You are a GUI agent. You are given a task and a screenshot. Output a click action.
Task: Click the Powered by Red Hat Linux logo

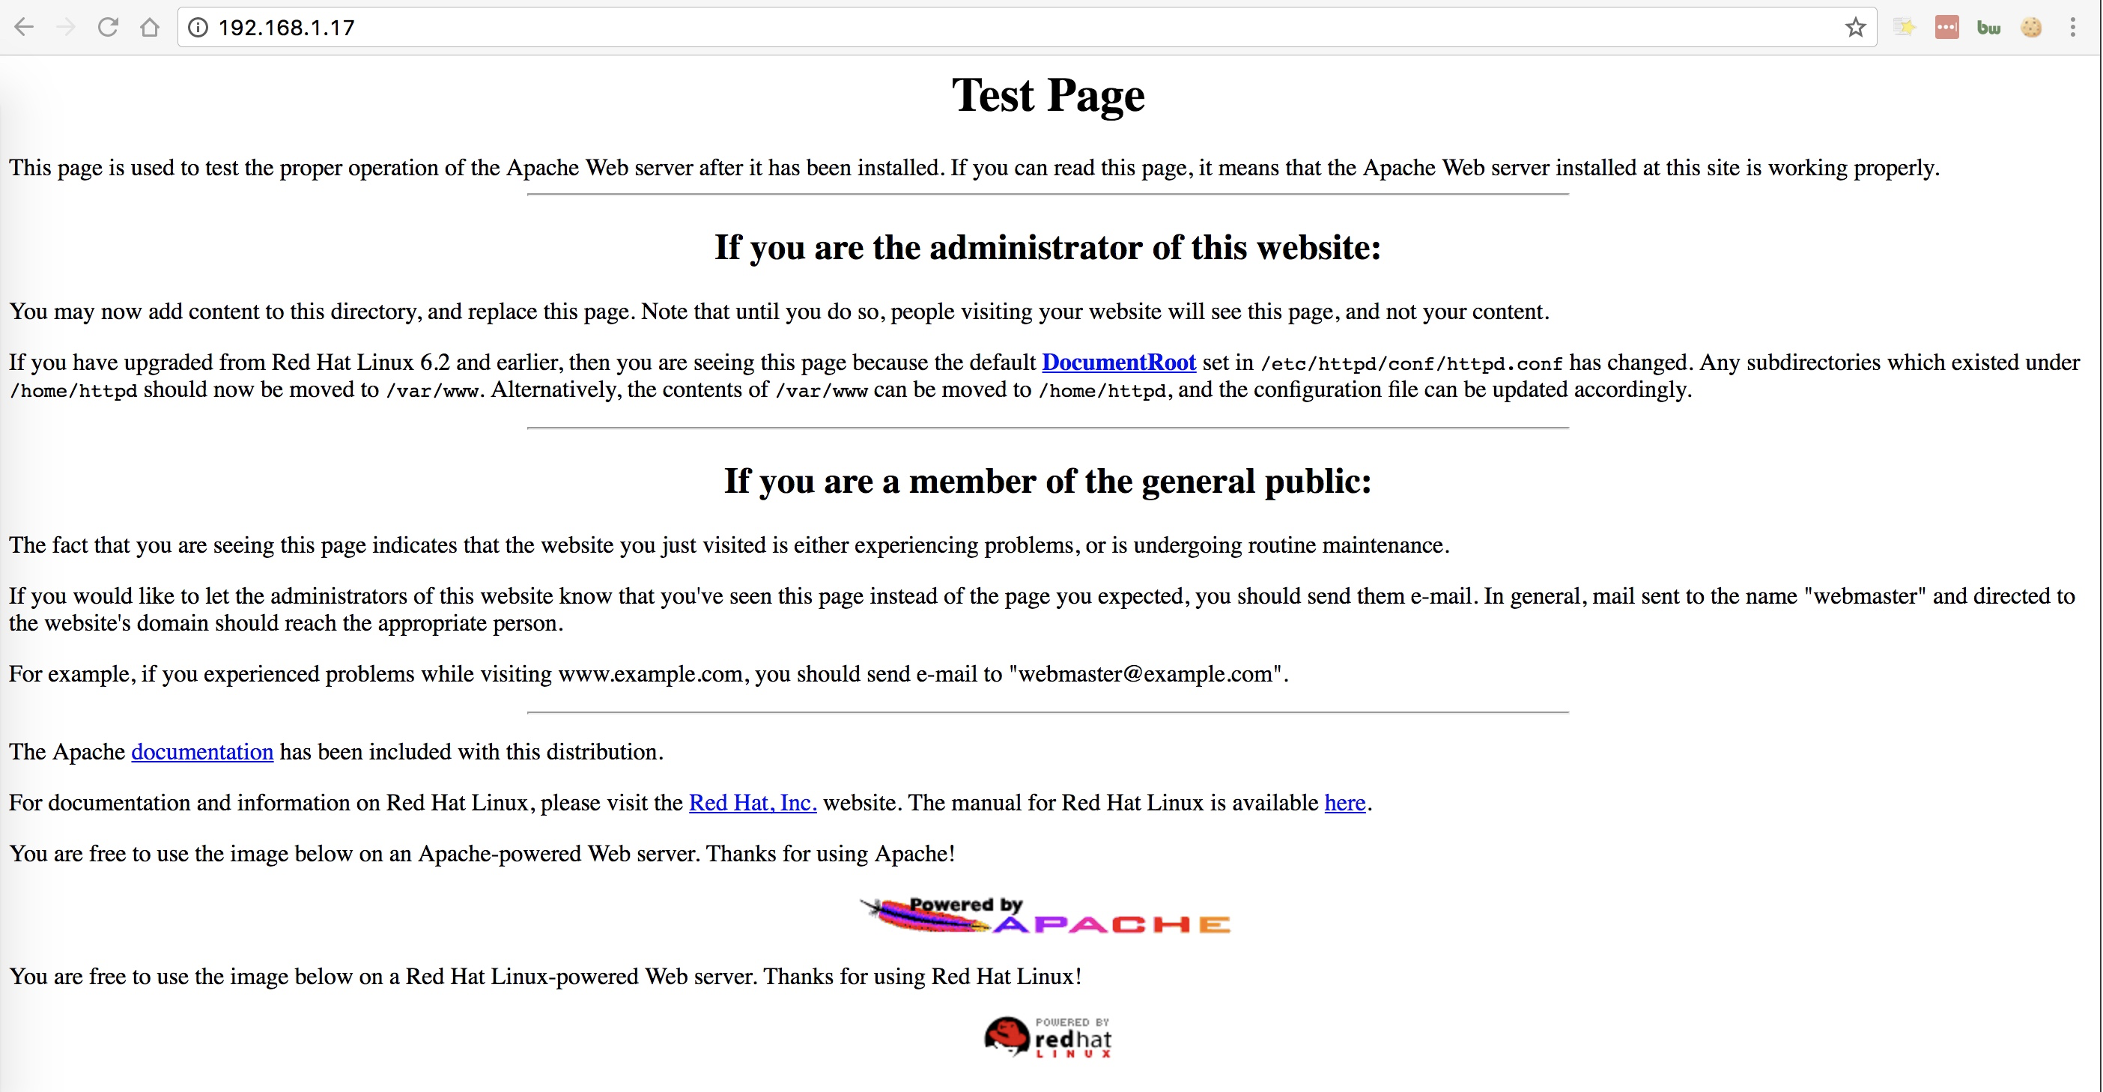(x=1049, y=1037)
